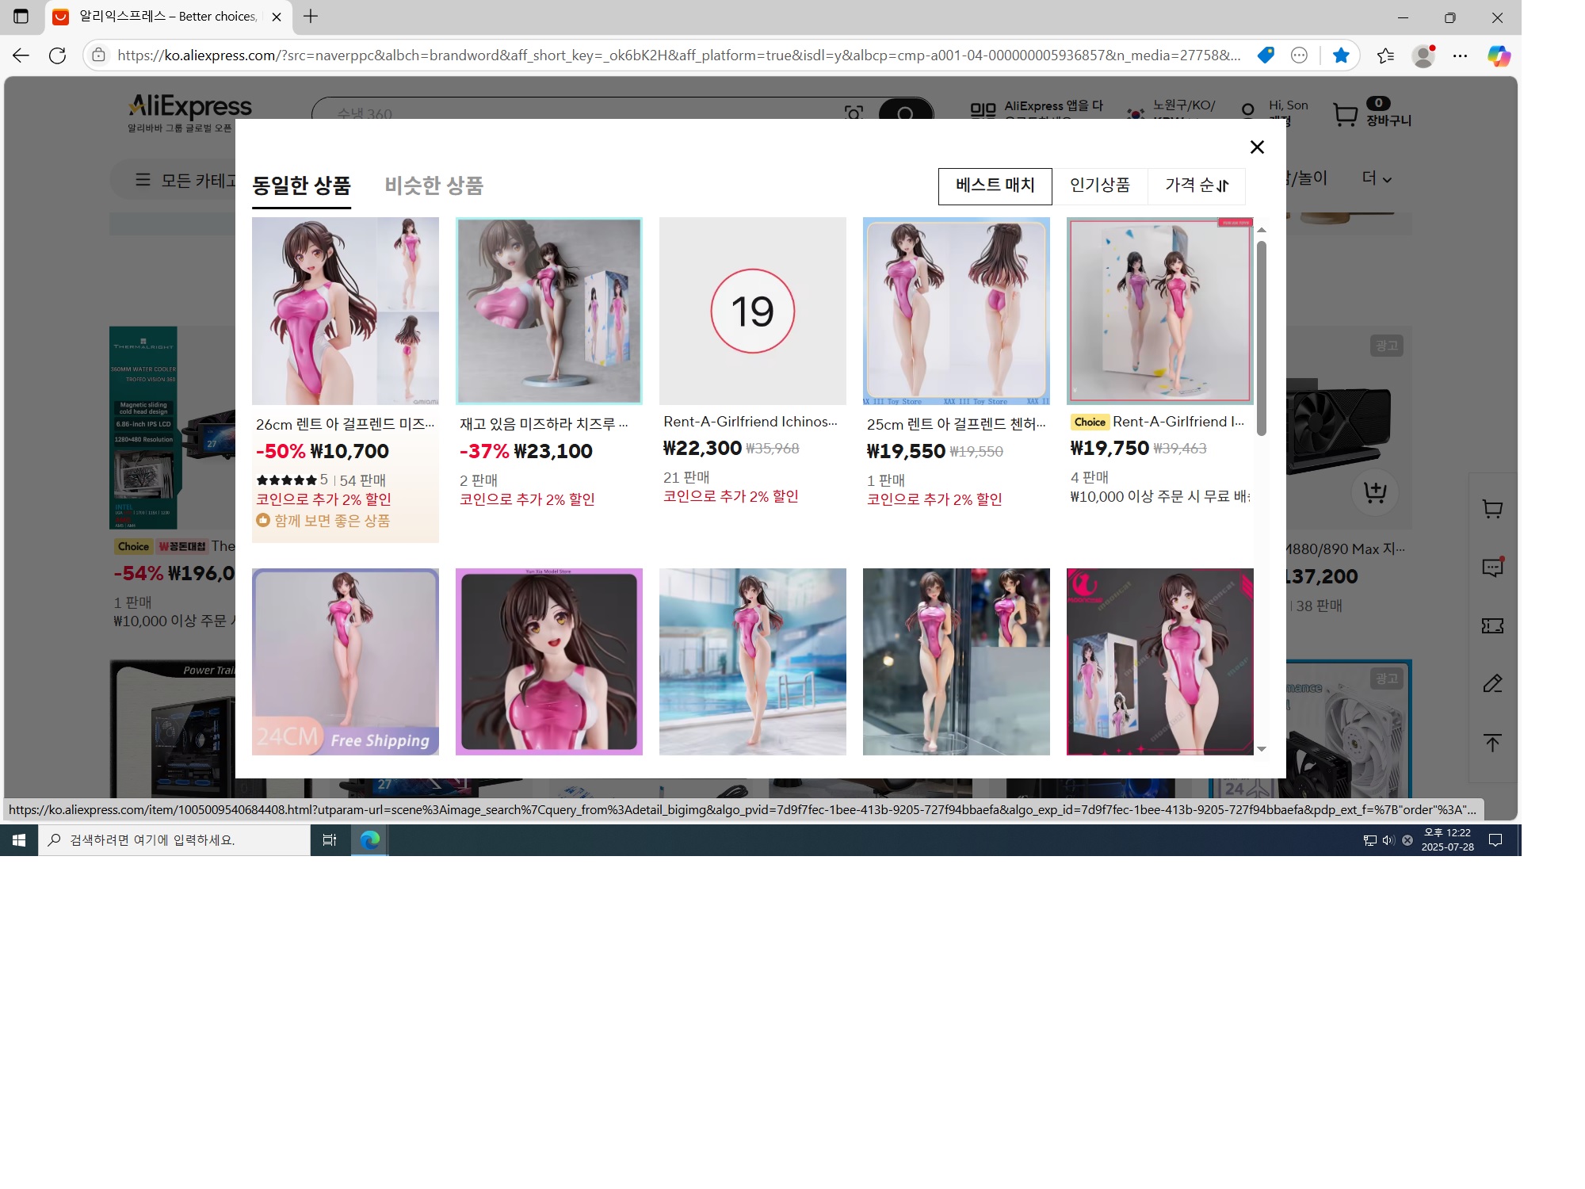Viewport: 1585px width, 1189px height.
Task: Select 인기상품 sort option
Action: [1099, 185]
